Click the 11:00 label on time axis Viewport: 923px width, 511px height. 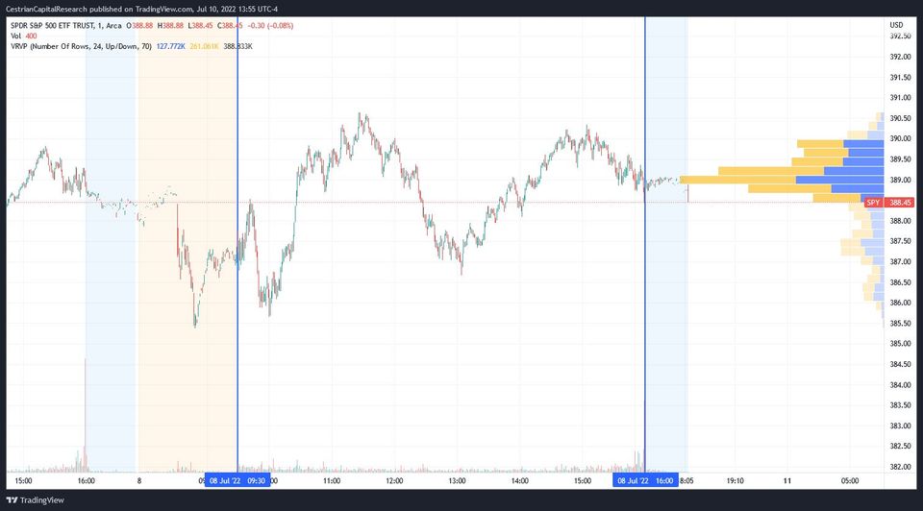click(x=332, y=480)
